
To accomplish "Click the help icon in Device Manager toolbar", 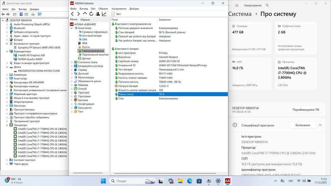I will coord(21,14).
